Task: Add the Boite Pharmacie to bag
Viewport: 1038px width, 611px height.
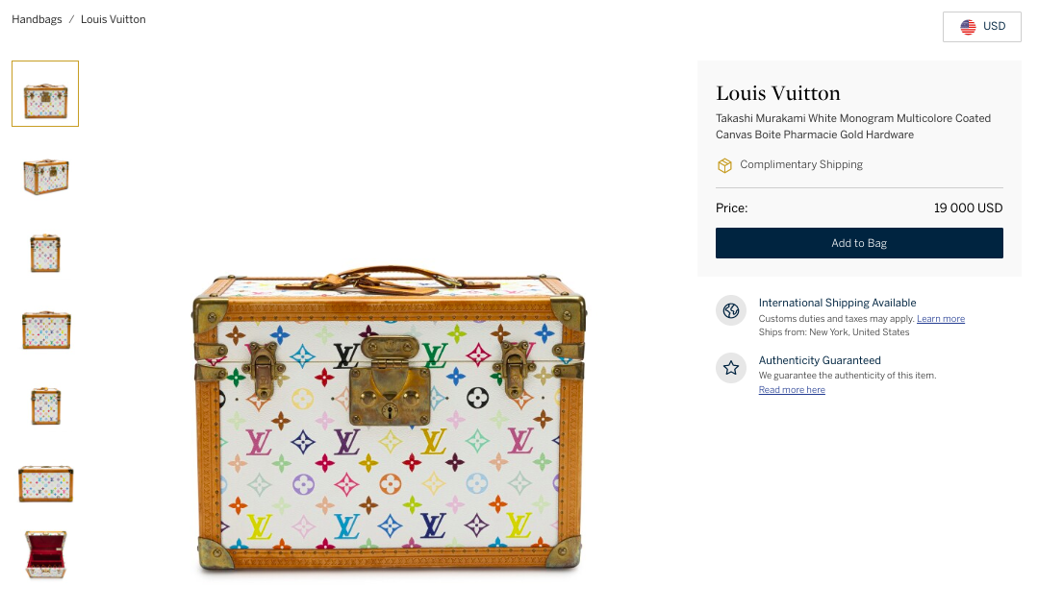Action: 859,243
